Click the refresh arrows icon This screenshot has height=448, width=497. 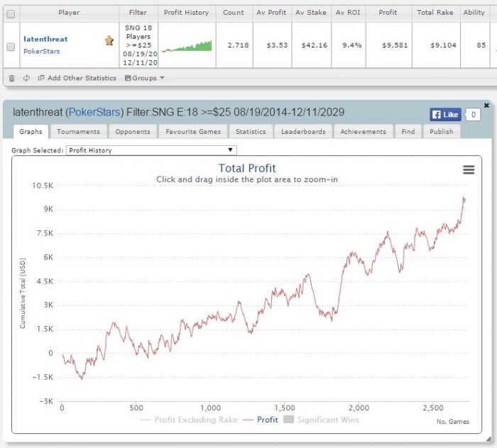click(26, 78)
